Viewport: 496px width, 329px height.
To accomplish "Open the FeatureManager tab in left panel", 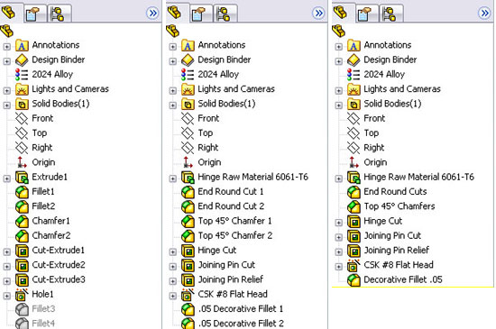I will click(8, 13).
